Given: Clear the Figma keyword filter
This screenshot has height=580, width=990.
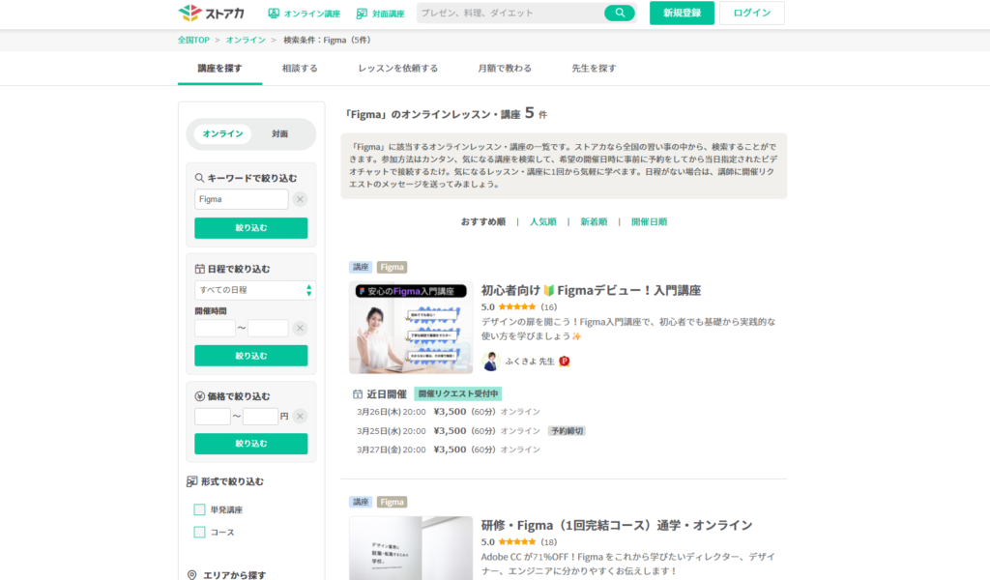Looking at the screenshot, I should pos(300,199).
